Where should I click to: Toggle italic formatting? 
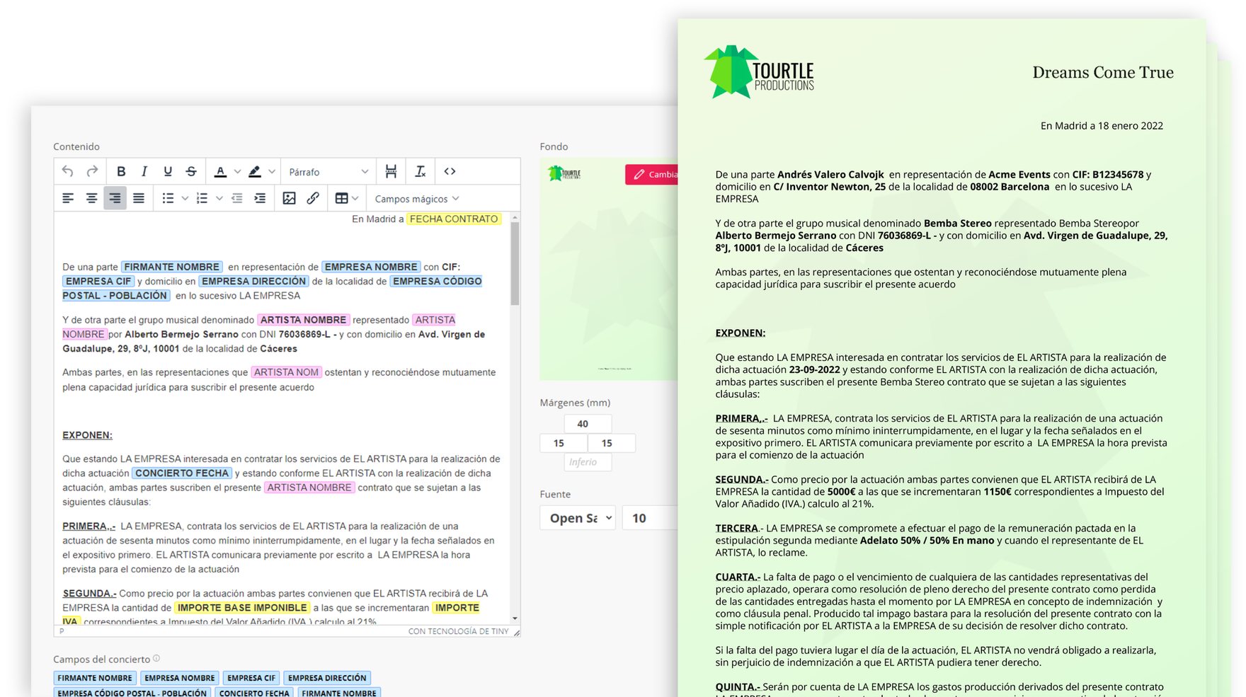(144, 171)
